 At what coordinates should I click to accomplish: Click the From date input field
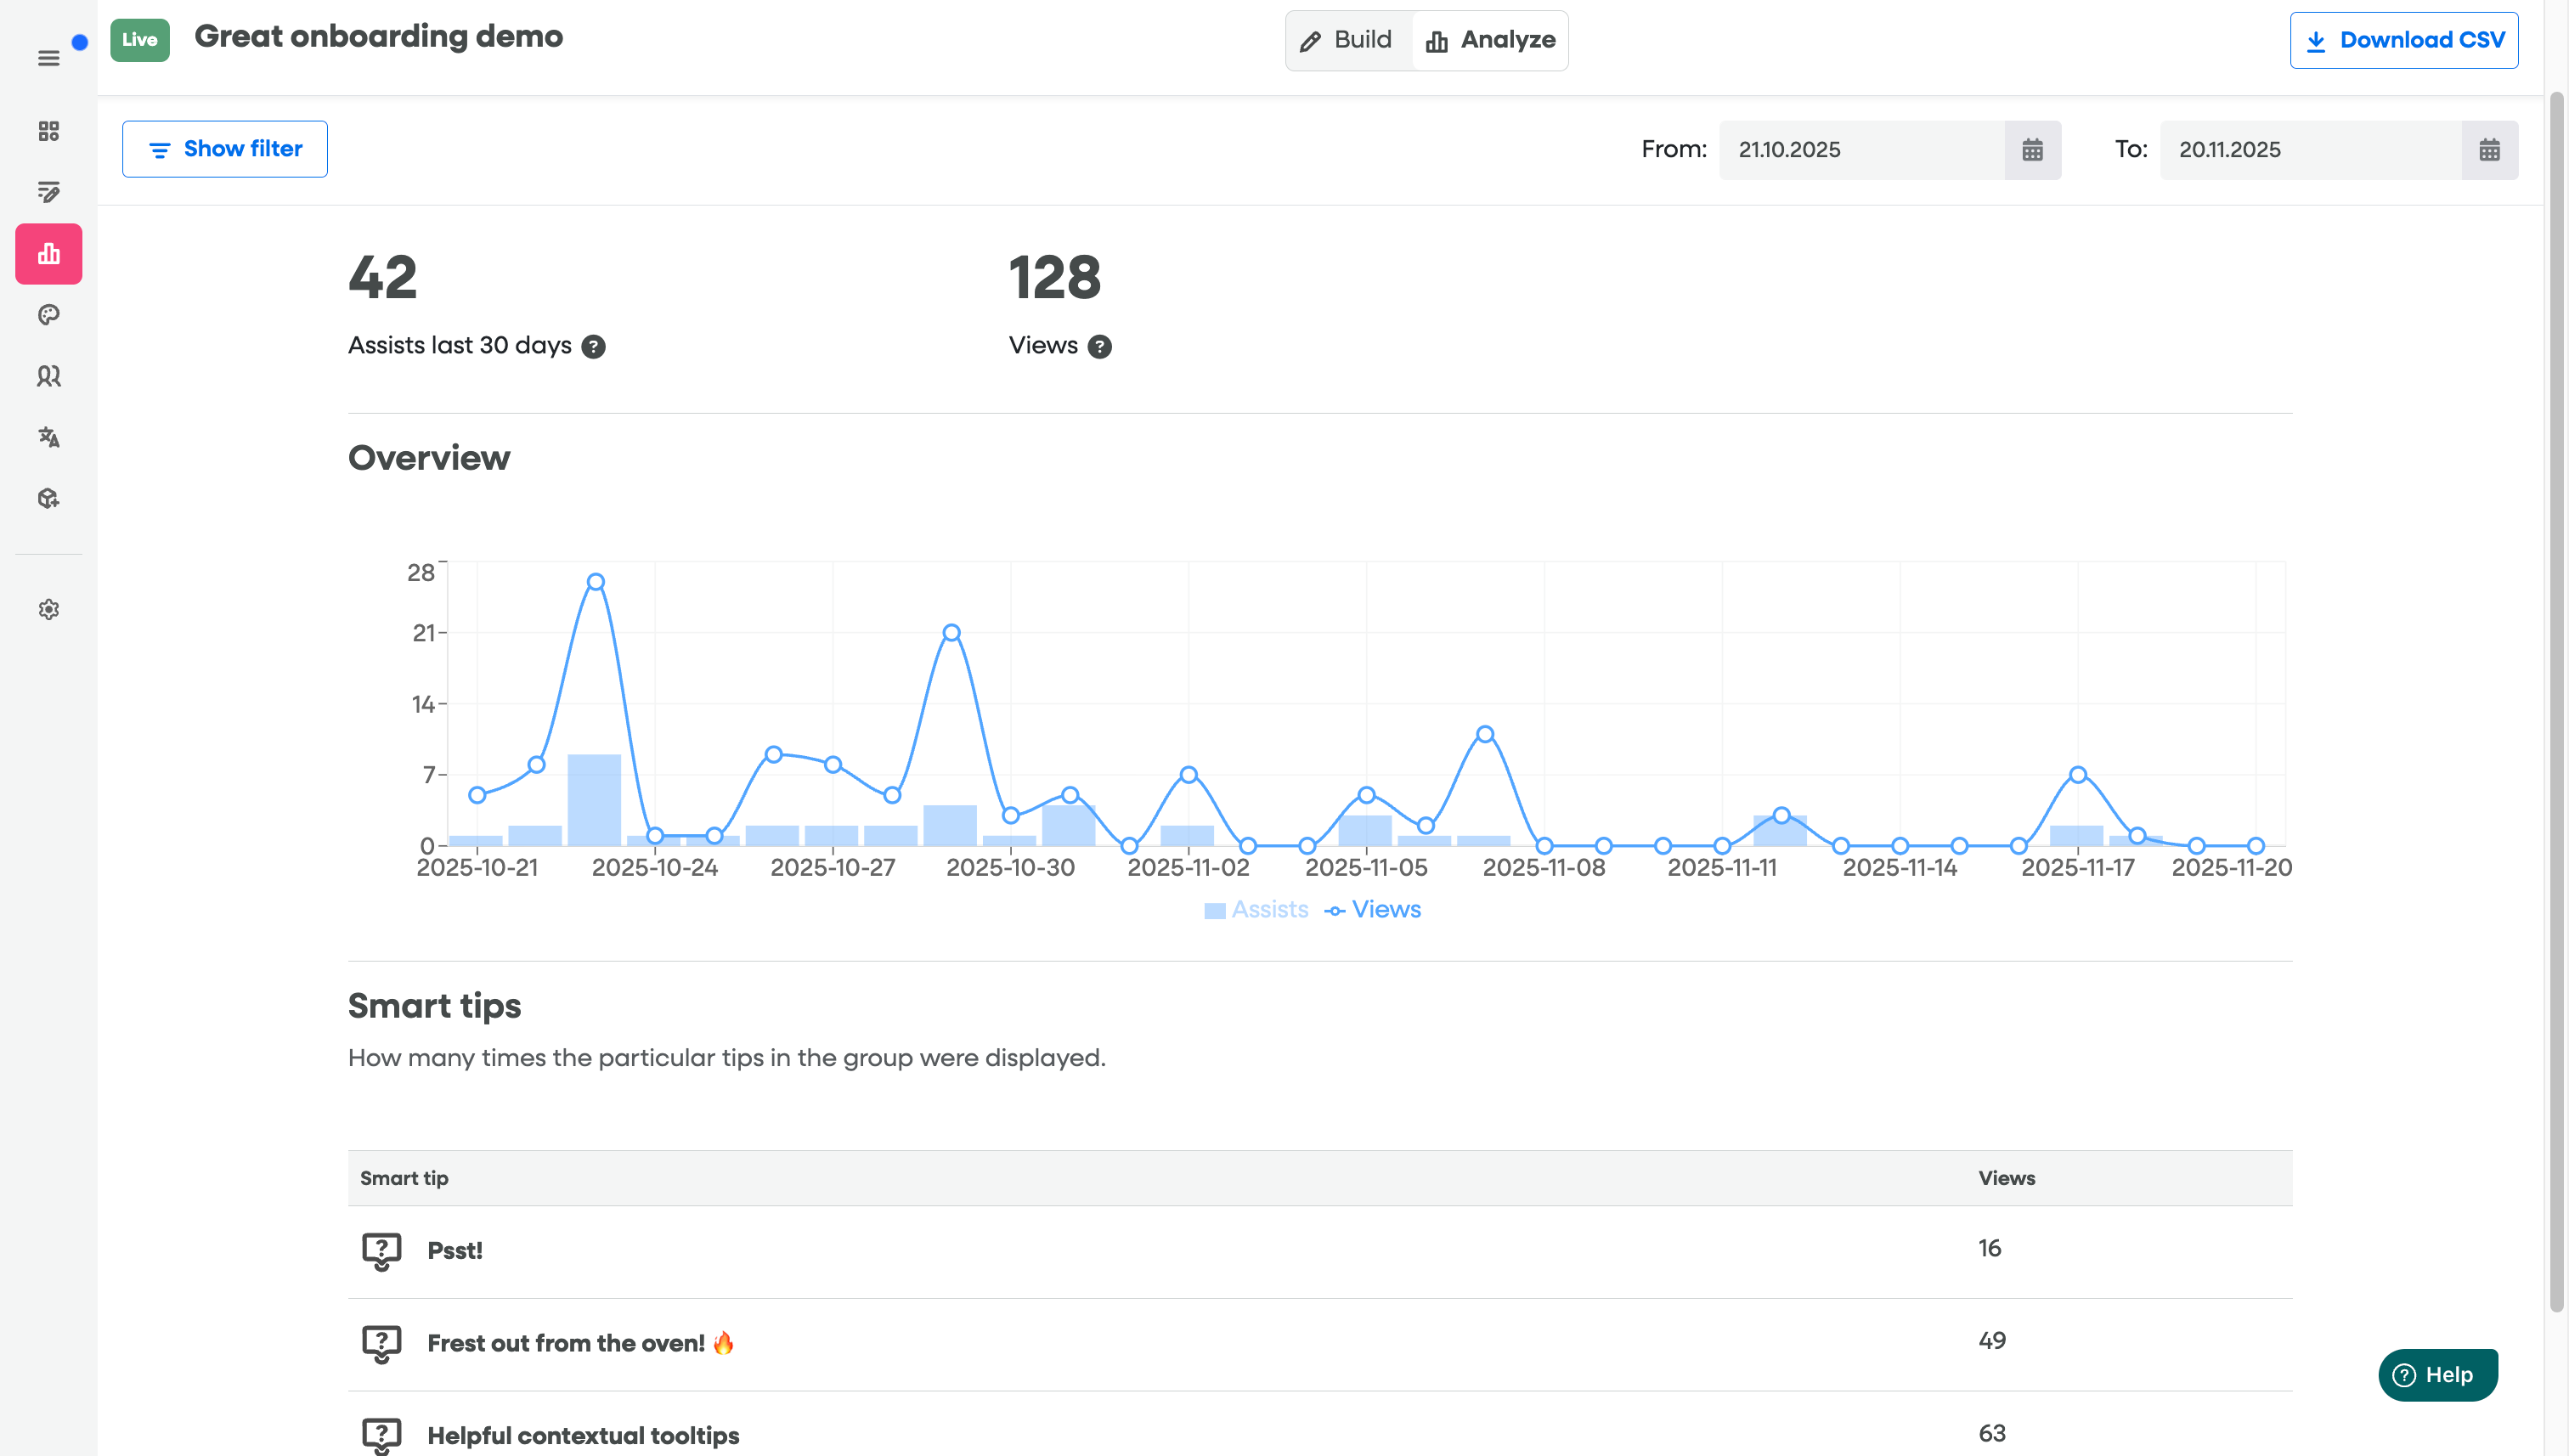click(1861, 150)
